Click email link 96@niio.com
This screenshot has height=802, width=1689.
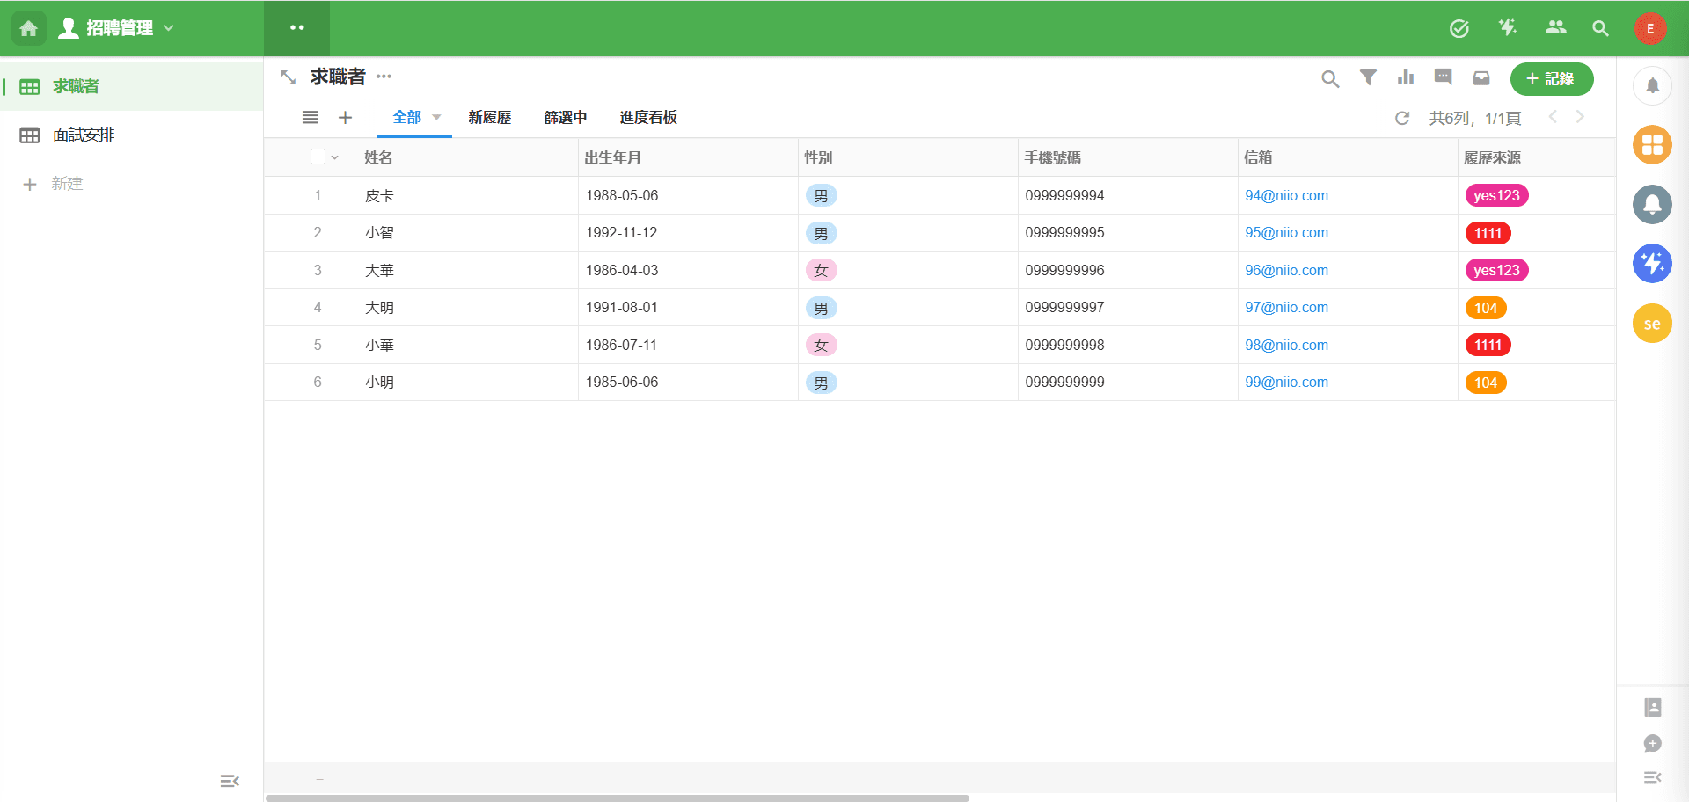(1286, 270)
